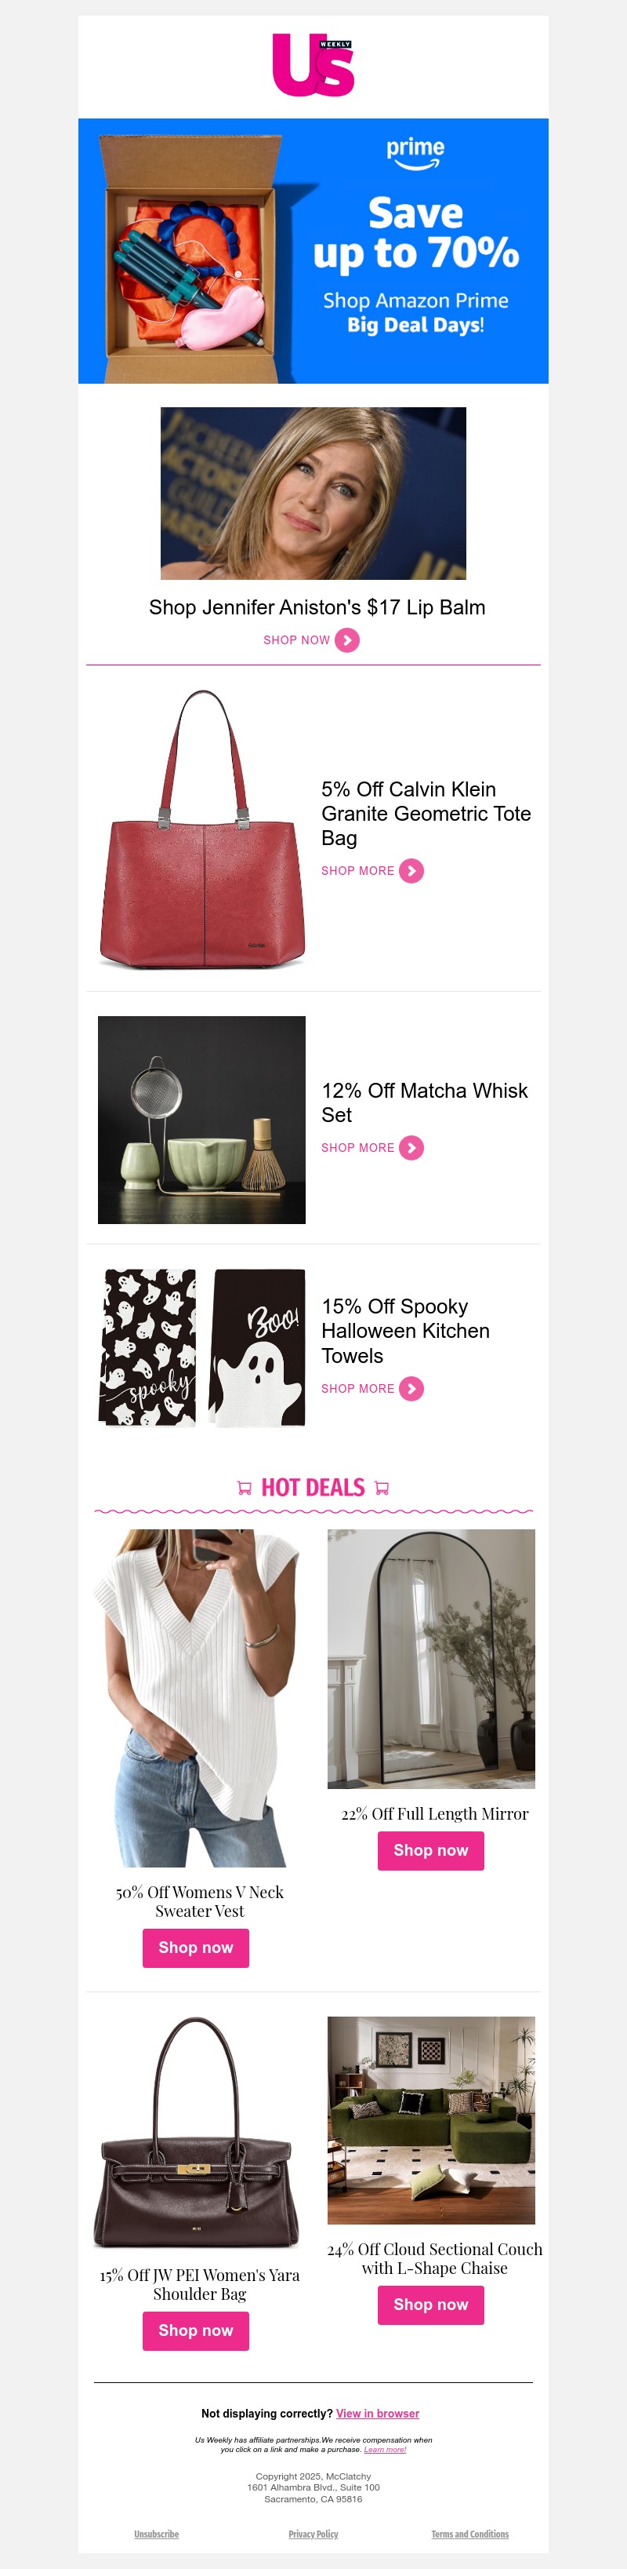The width and height of the screenshot is (627, 2569).
Task: Click arrow icon next to Calvin Klein tote
Action: pos(411,872)
